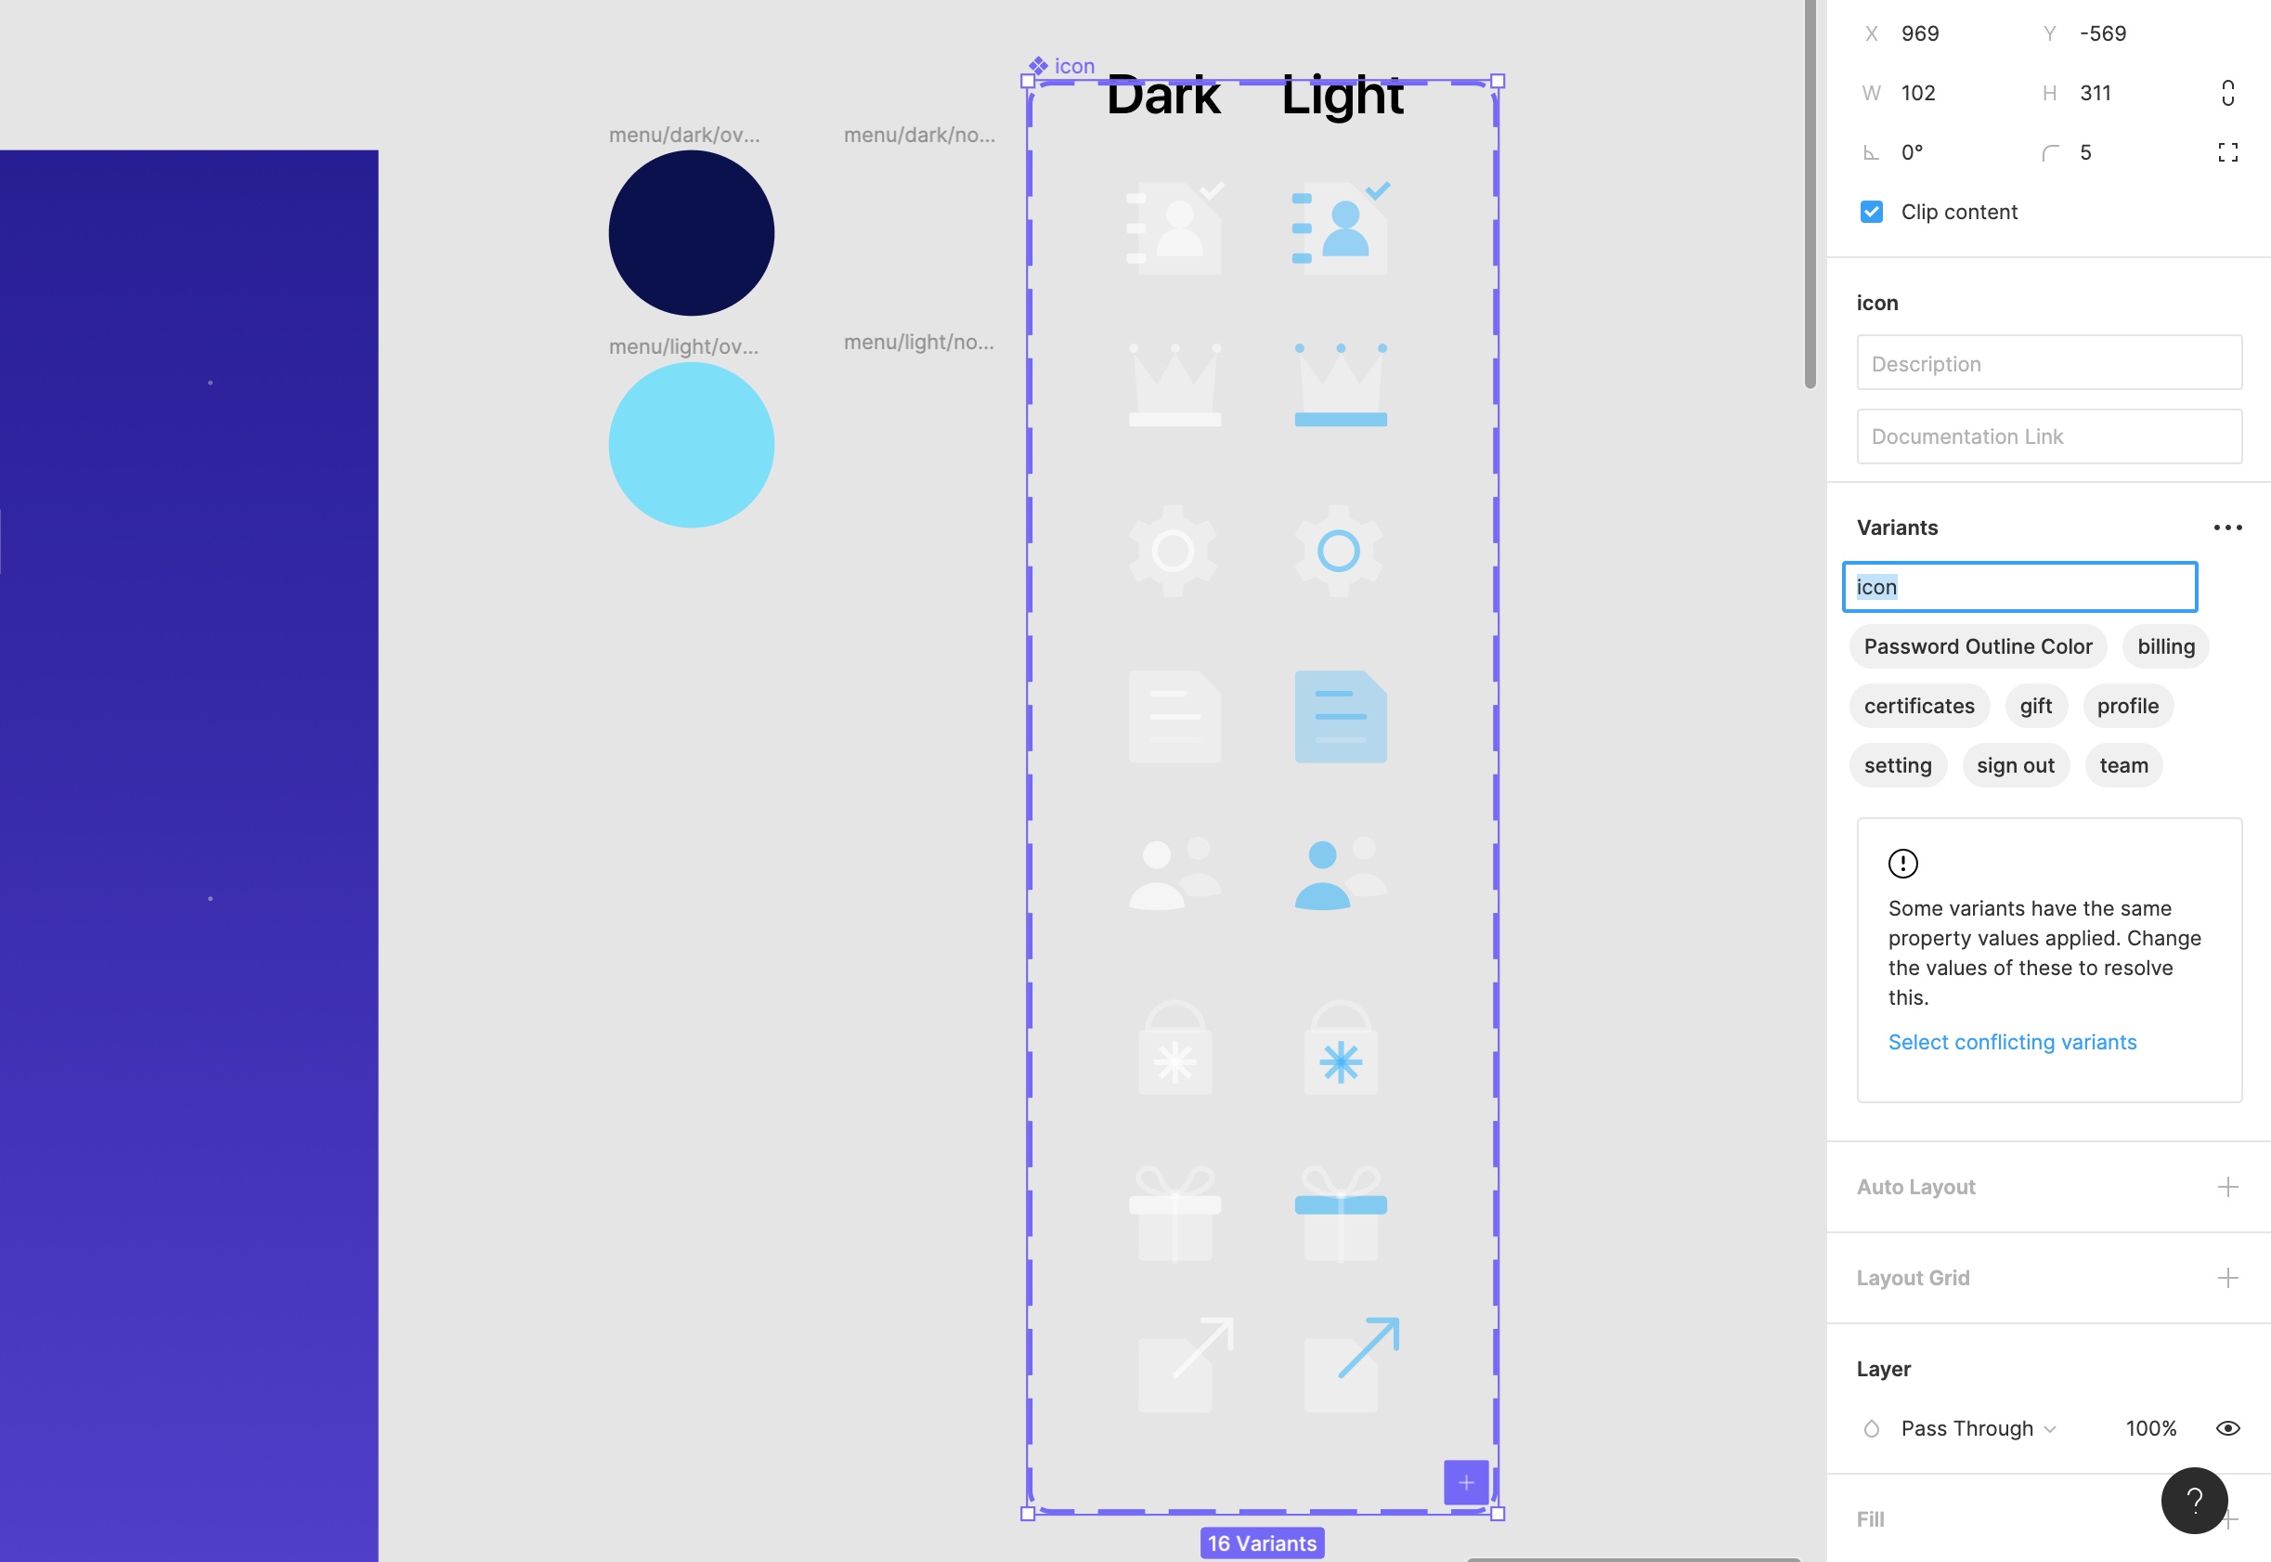Click the component Description input field
This screenshot has width=2271, height=1562.
coord(2048,363)
